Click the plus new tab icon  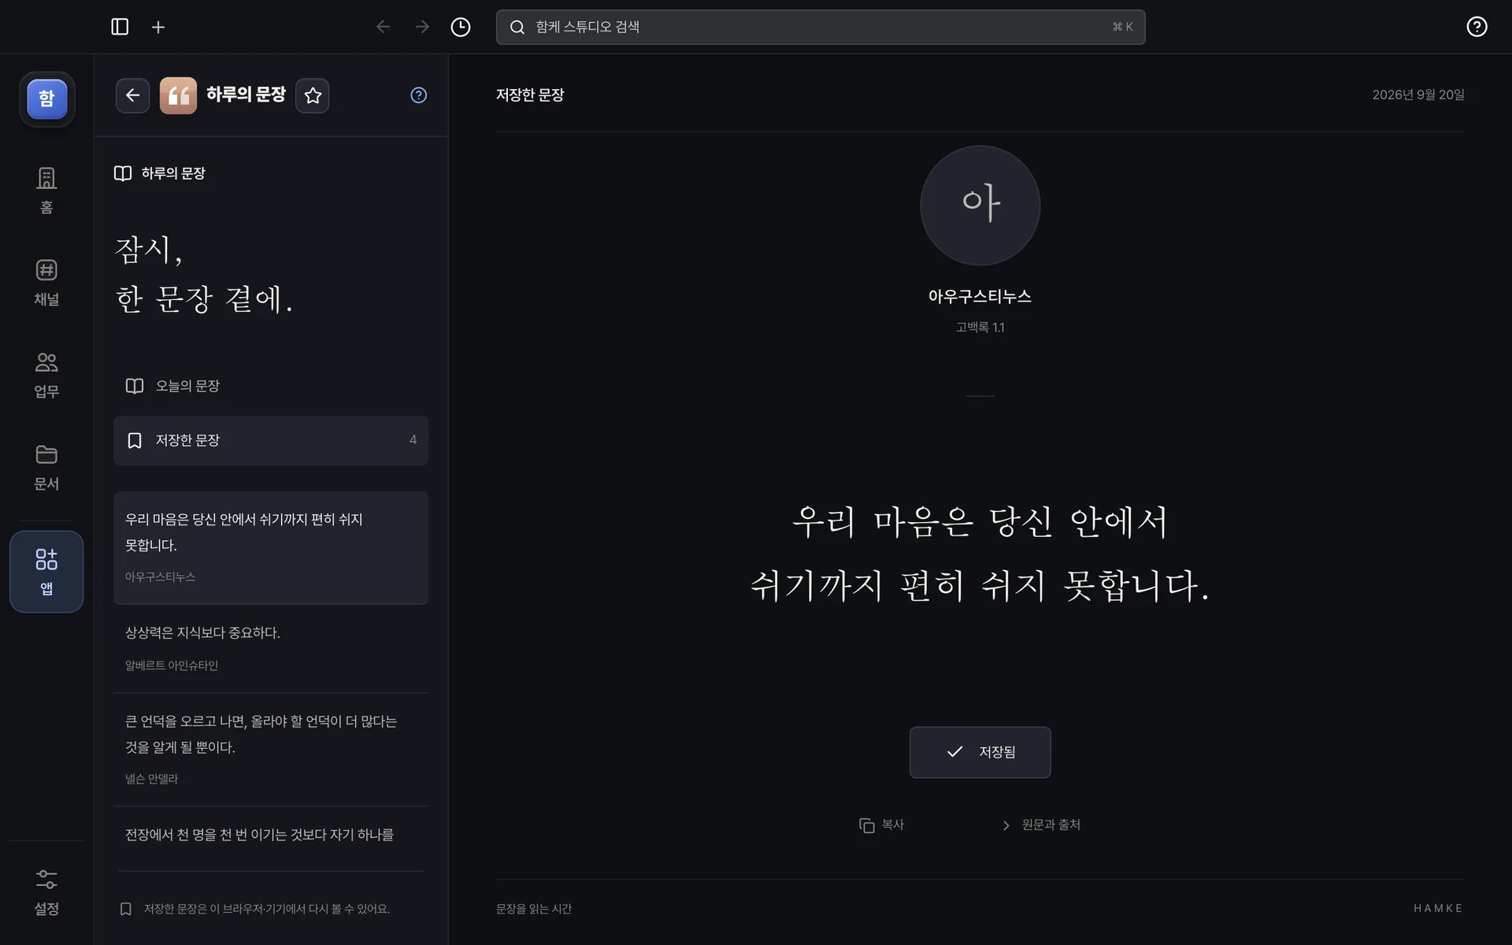[x=158, y=27]
